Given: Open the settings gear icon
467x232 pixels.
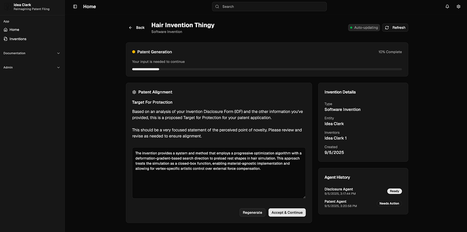Looking at the screenshot, I should [459, 7].
